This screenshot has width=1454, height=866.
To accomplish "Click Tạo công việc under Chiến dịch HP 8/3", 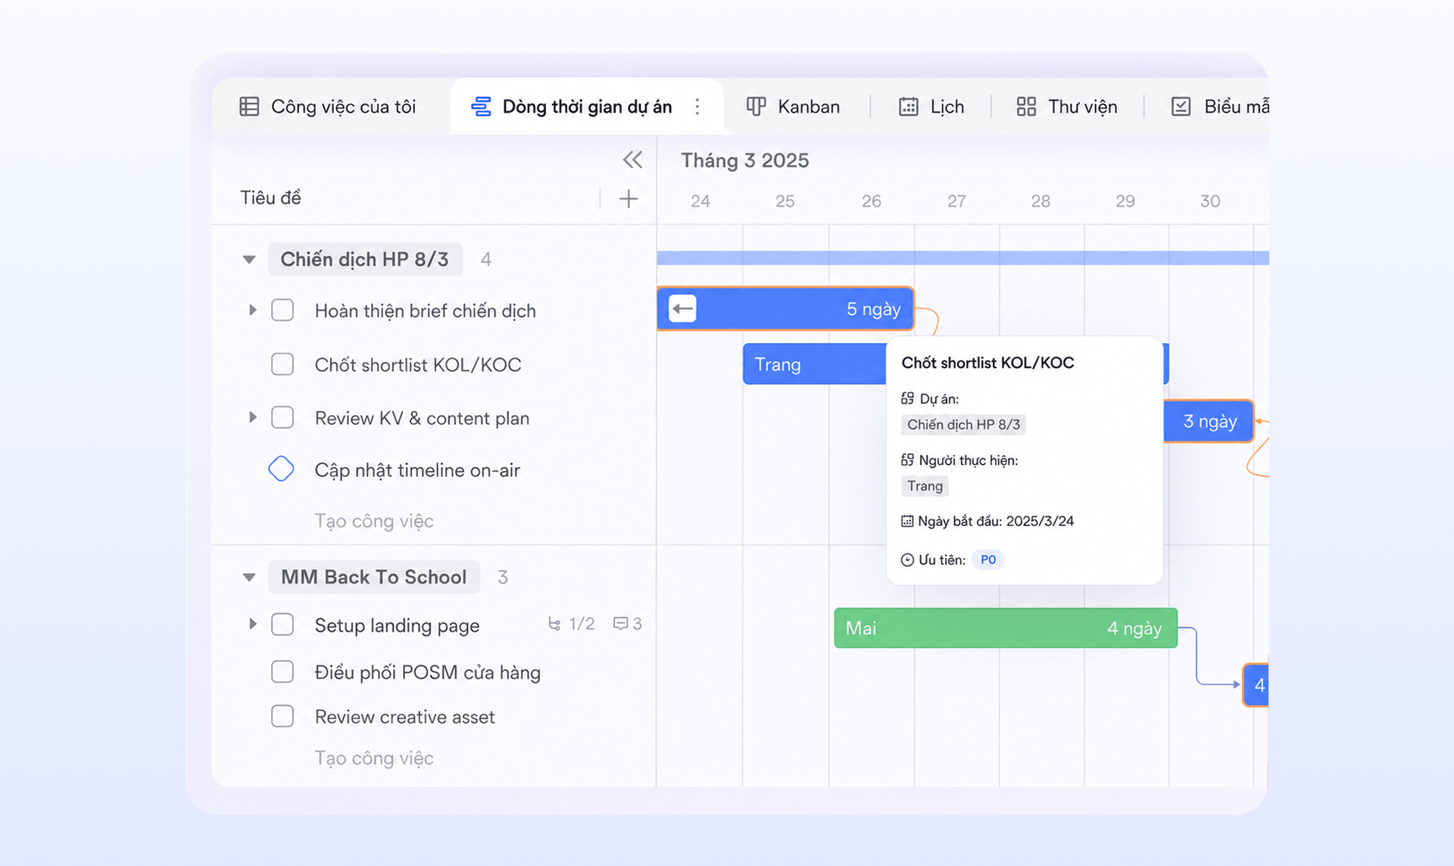I will pyautogui.click(x=374, y=521).
